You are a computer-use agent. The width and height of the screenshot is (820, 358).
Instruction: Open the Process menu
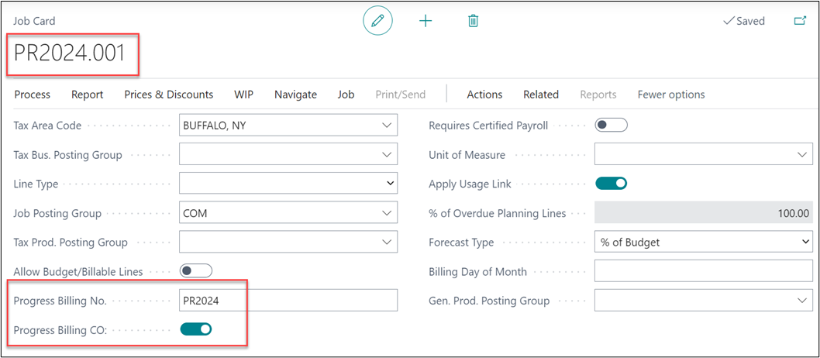(32, 95)
